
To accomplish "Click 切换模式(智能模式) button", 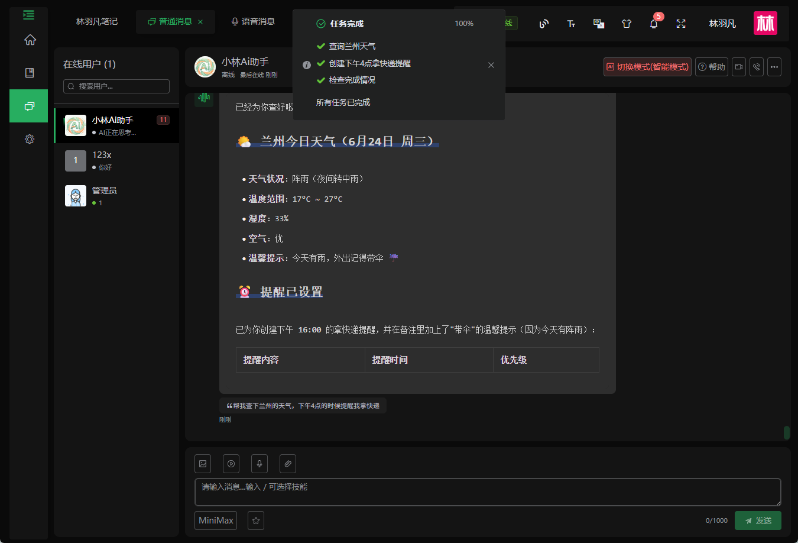I will [x=647, y=67].
